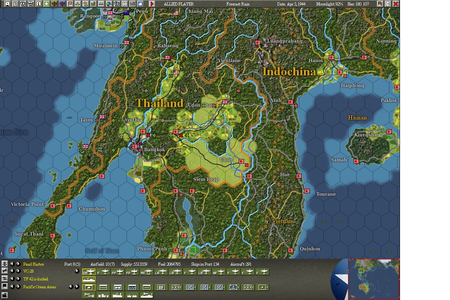Viewport: 450px width, 300px height.
Task: Click the 'Port: 8 (5)' status text
Action: pos(72,264)
